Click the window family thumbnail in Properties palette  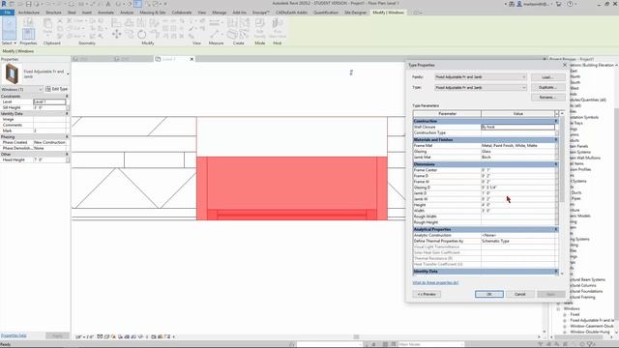11,73
